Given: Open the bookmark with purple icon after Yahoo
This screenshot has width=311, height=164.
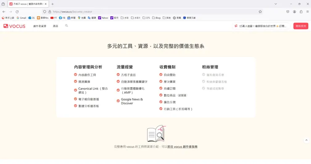Looking at the screenshot, I should pyautogui.click(x=114, y=18).
